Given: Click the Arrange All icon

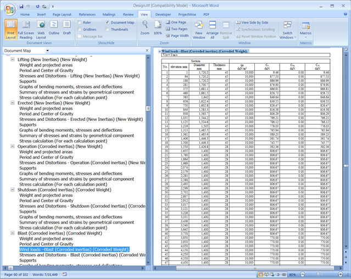Looking at the screenshot, I should (x=213, y=27).
